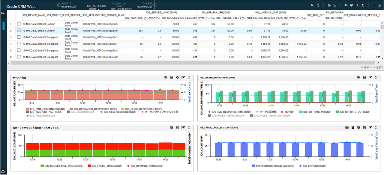384x175 pixels.
Task: Toggle IDS_BIT_RATE_IN legend entry
Action: point(316,112)
